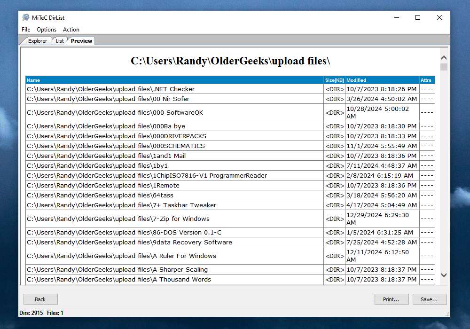The image size is (470, 329).
Task: Select the 7+ Taskbar Tweaker path
Action: [x=121, y=205]
